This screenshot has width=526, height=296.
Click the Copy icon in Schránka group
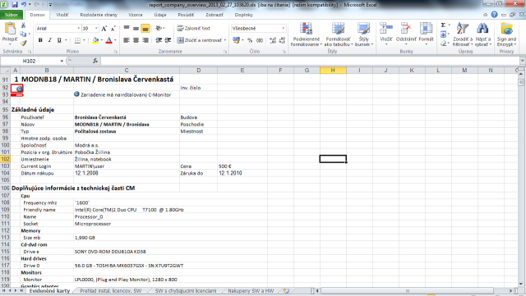(x=23, y=34)
